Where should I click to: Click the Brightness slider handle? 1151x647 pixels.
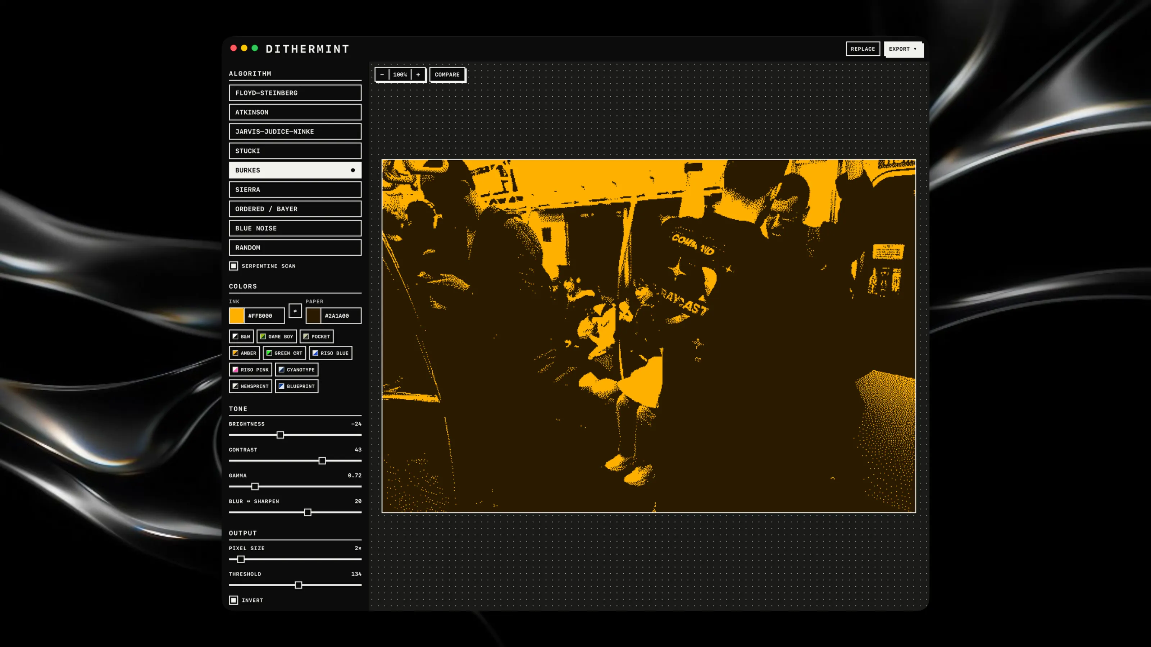click(280, 435)
